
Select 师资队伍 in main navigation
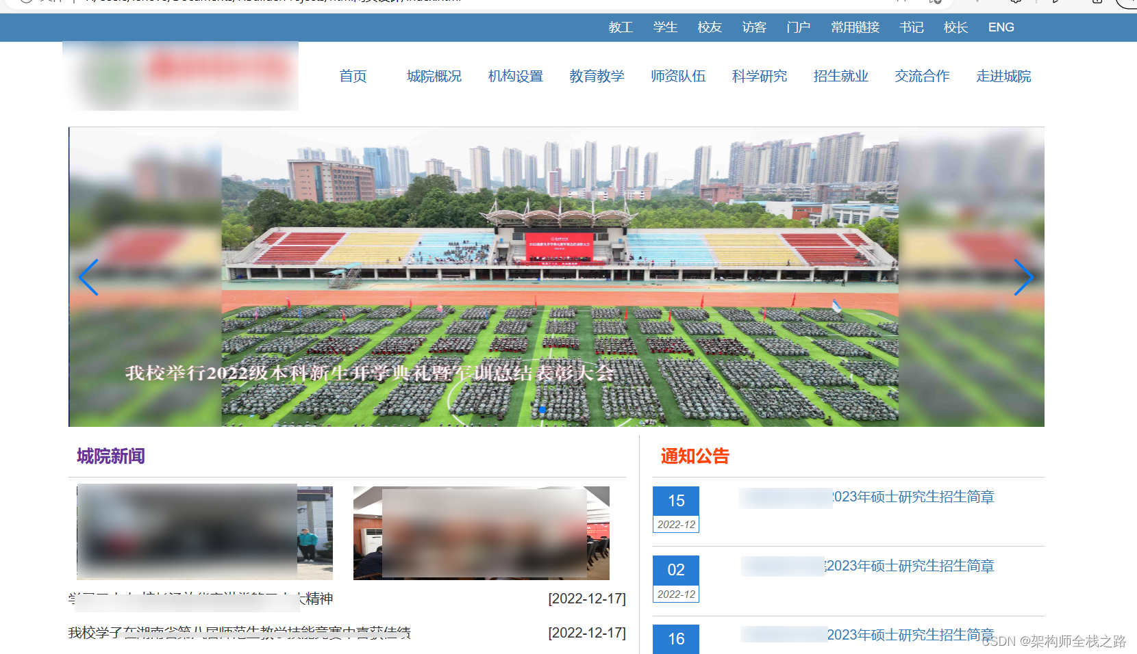(x=678, y=76)
